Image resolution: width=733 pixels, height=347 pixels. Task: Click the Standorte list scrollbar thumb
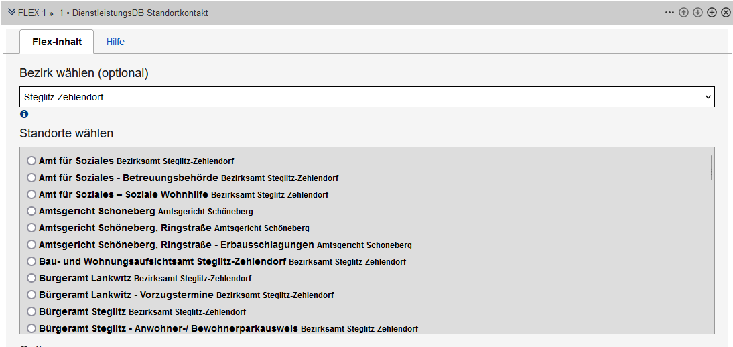click(711, 167)
